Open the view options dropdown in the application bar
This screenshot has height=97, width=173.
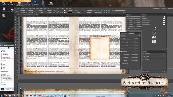(x=63, y=8)
